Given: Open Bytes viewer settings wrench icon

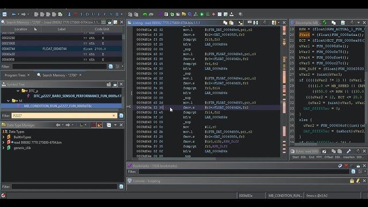Looking at the screenshot, I should [x=349, y=151].
